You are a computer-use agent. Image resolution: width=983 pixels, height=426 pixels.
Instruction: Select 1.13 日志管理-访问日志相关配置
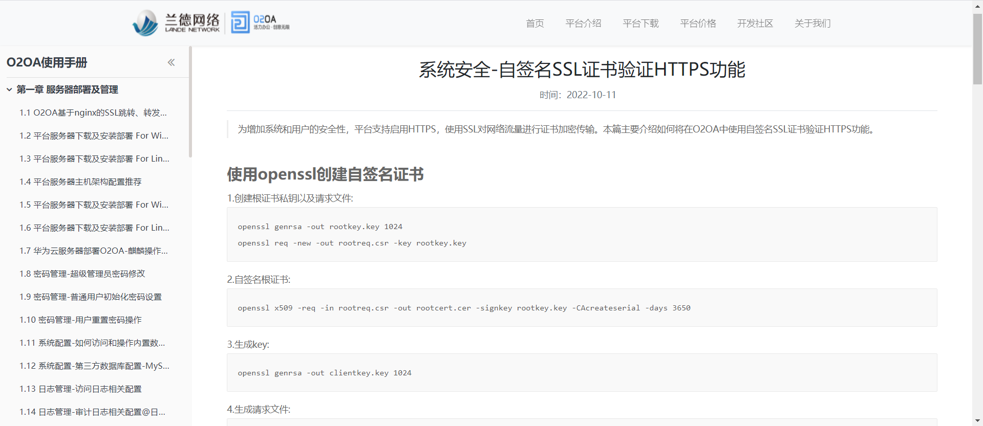click(80, 389)
